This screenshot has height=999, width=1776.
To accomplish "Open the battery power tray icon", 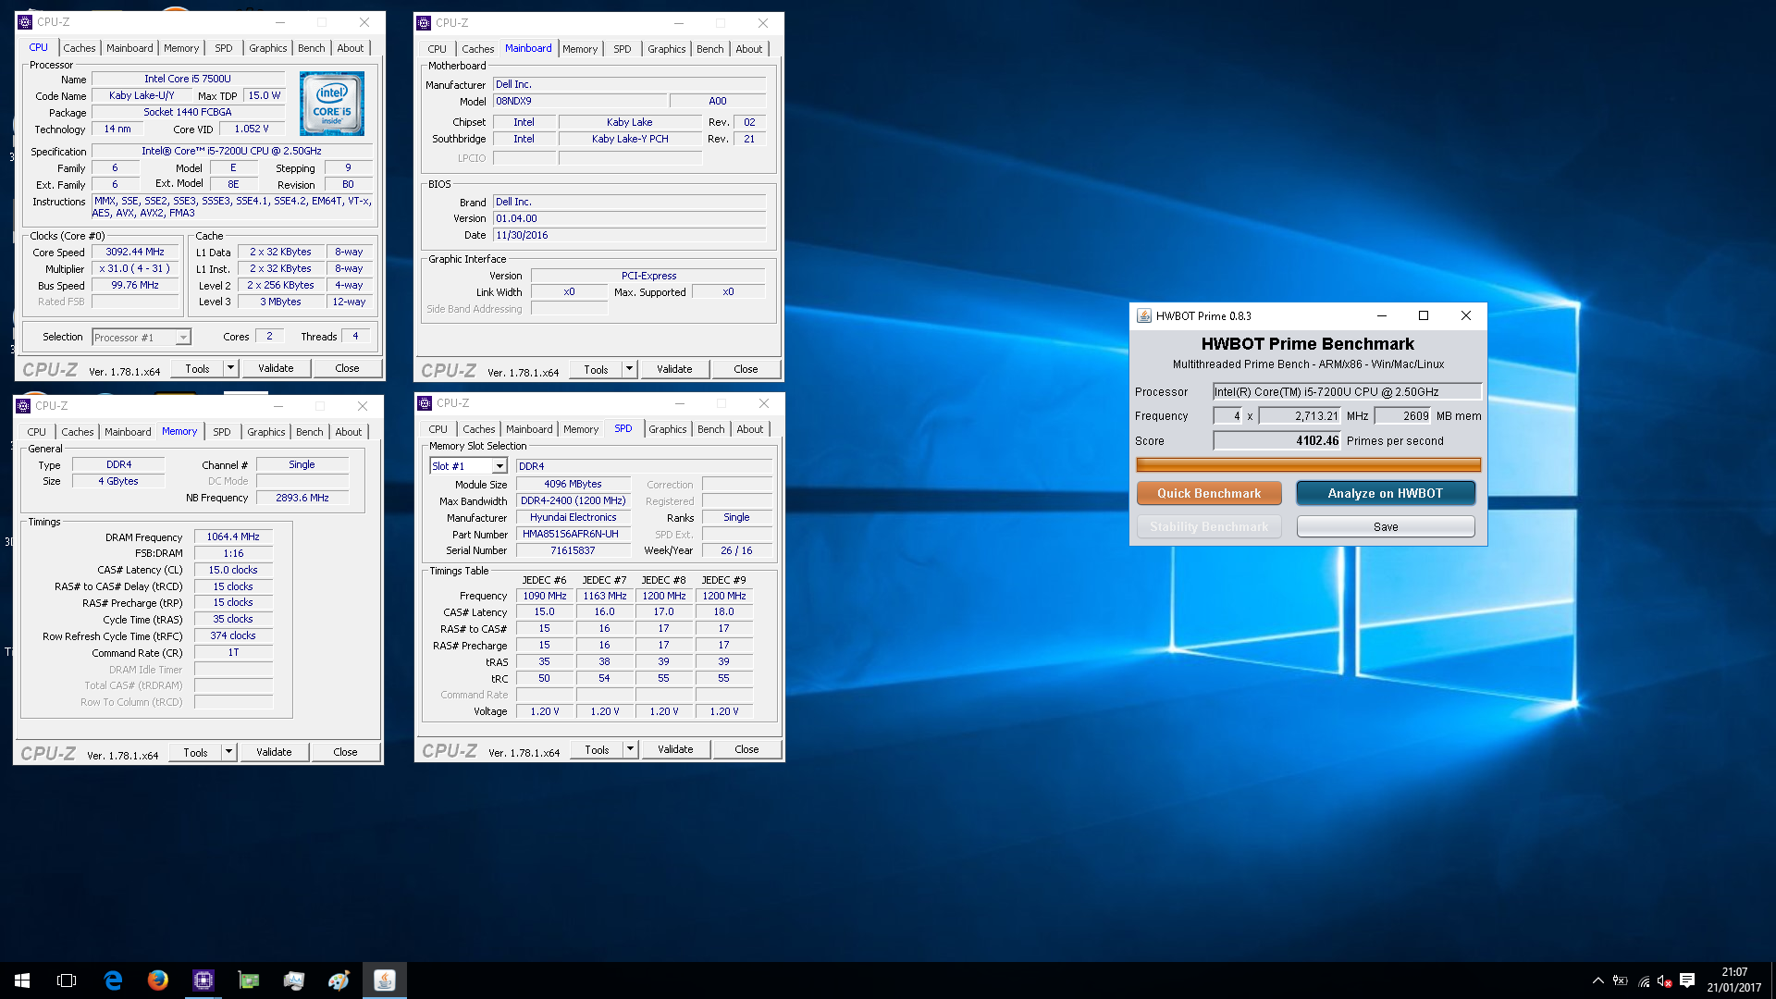I will [x=1621, y=980].
